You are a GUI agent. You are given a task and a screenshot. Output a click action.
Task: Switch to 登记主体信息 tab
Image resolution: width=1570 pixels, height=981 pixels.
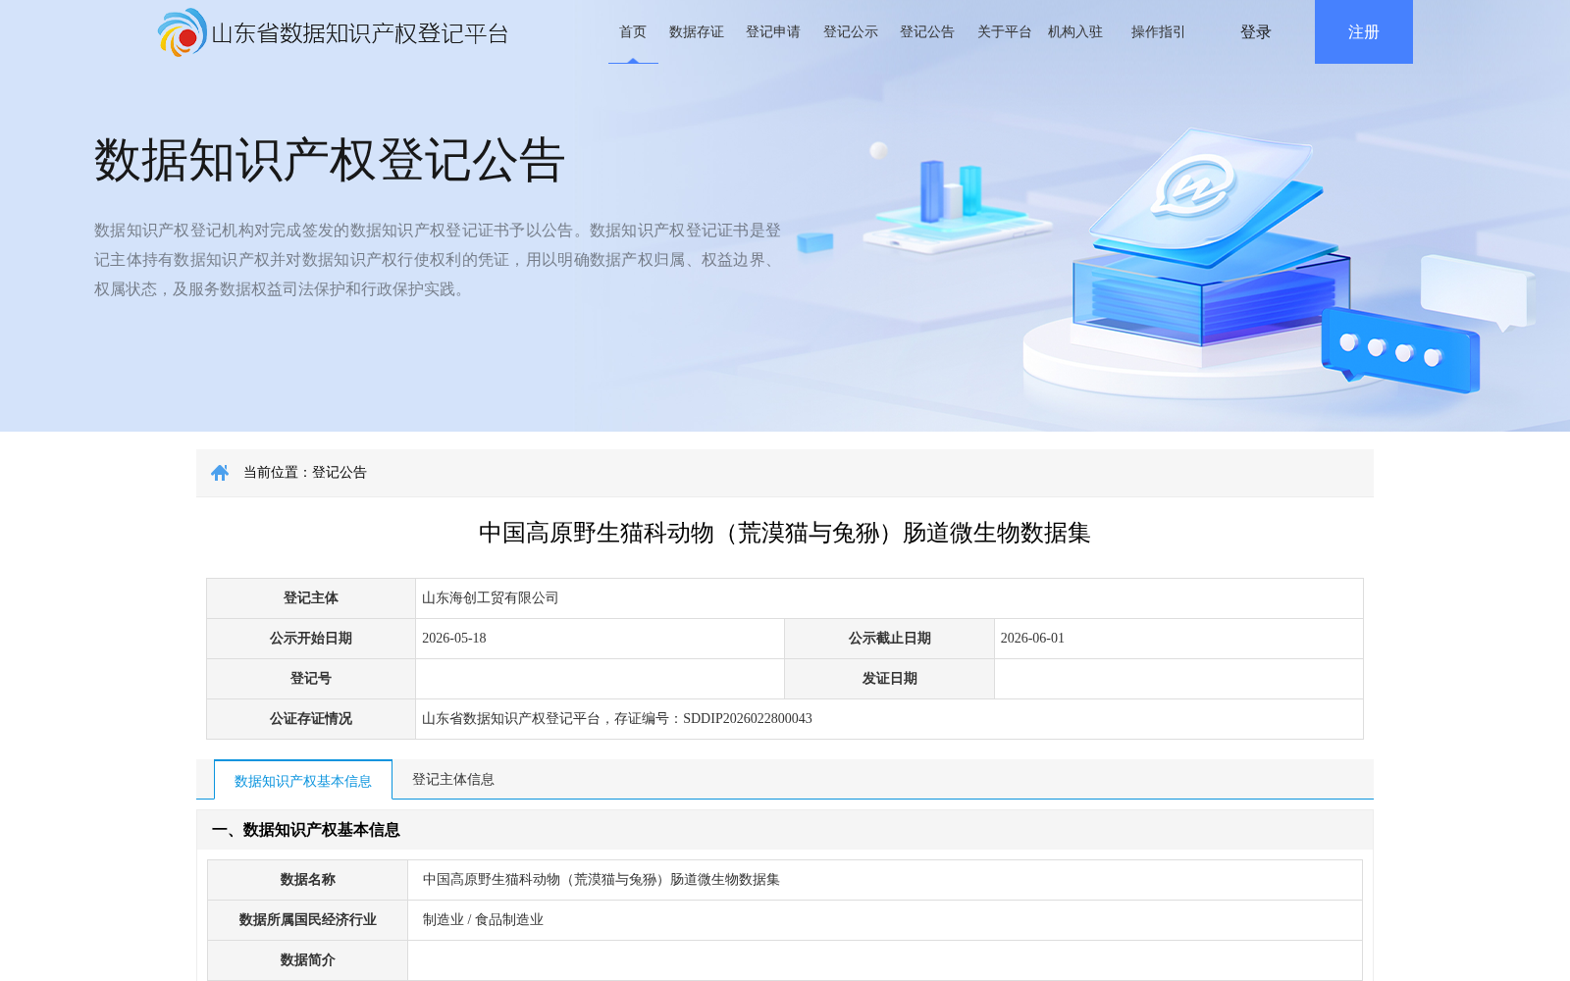pyautogui.click(x=453, y=779)
